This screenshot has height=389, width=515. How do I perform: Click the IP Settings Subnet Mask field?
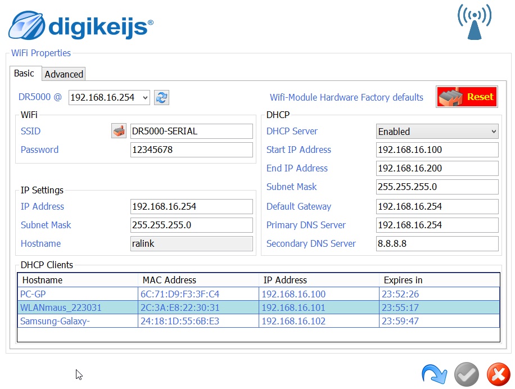point(192,225)
